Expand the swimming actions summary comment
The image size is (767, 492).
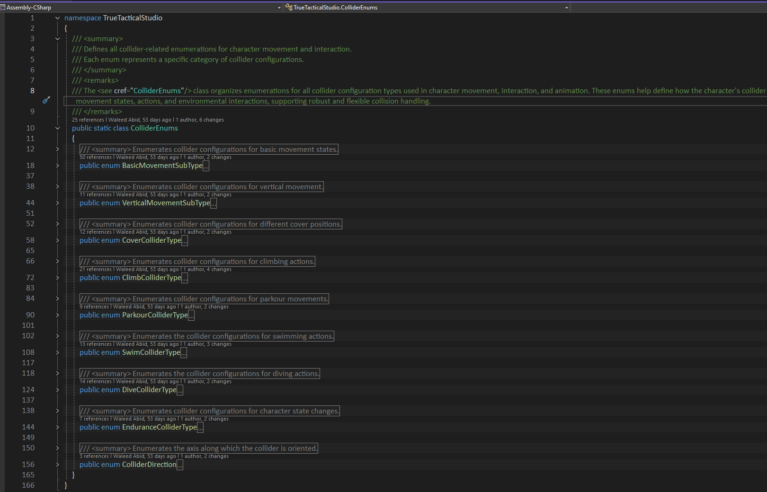pos(57,336)
